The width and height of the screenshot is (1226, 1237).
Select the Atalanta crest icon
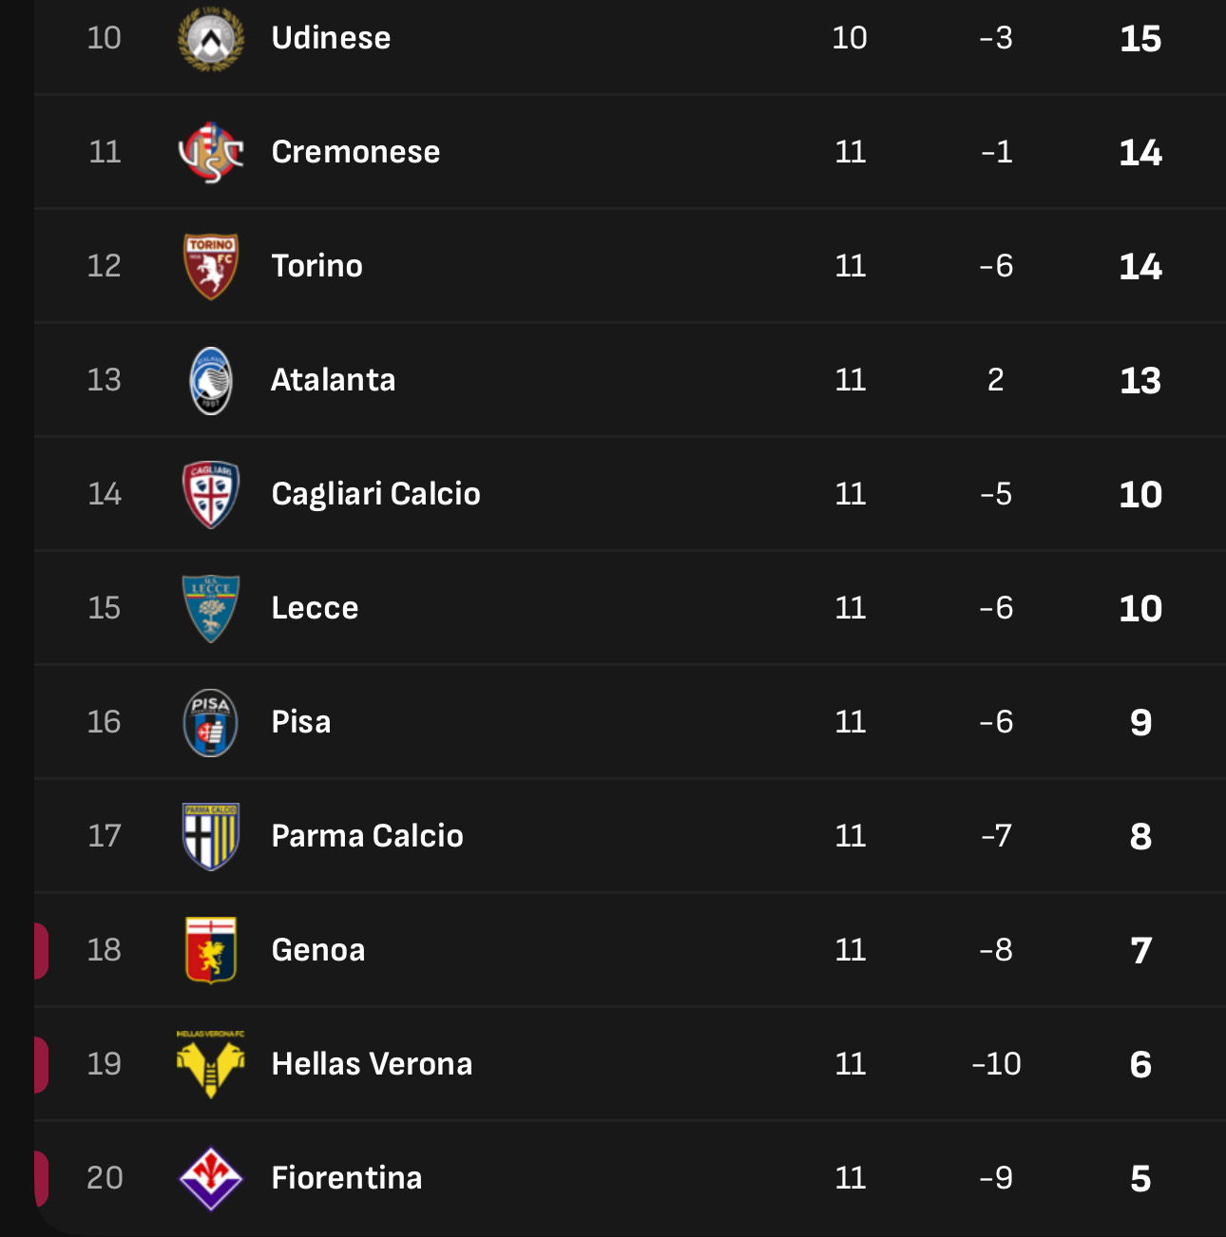click(211, 379)
